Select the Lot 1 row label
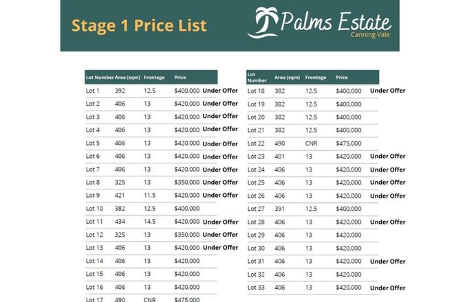This screenshot has width=454, height=302. coord(93,91)
